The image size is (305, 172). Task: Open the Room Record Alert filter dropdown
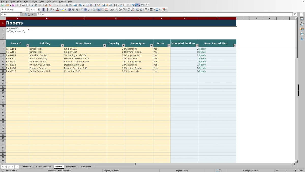[x=235, y=45]
